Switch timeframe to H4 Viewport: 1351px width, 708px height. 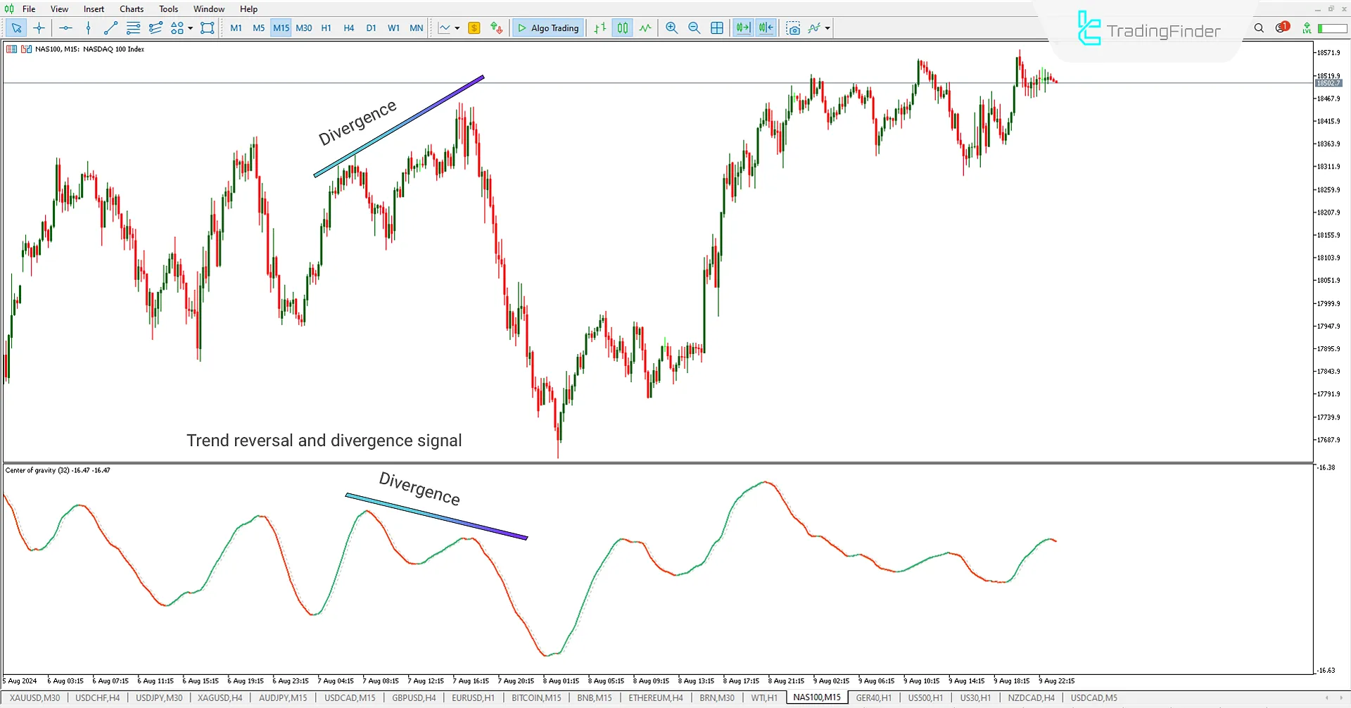pyautogui.click(x=348, y=28)
